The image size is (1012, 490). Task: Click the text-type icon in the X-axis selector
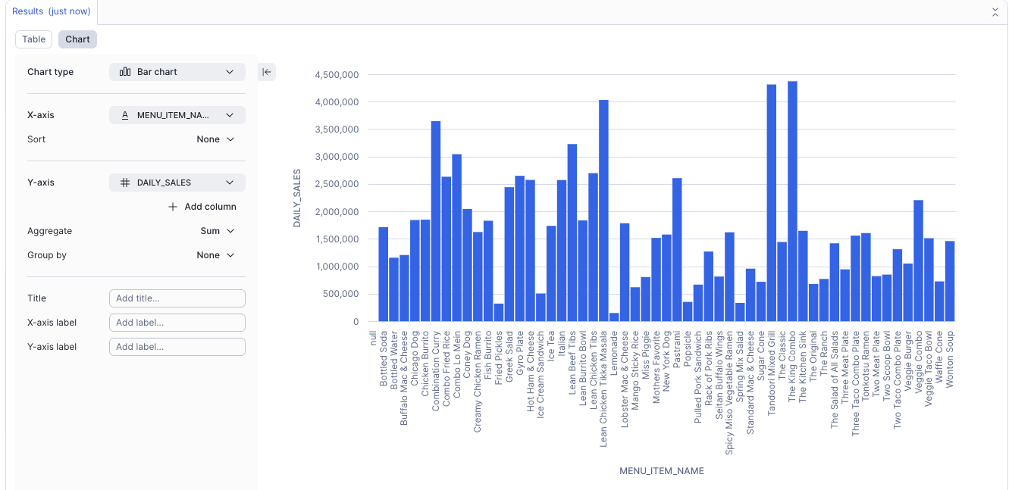126,114
